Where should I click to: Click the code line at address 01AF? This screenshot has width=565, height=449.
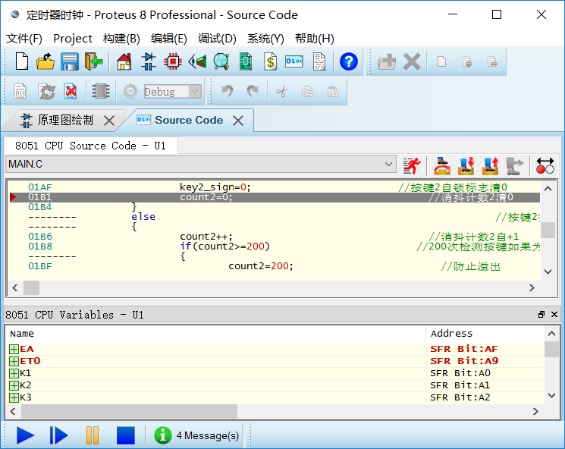click(274, 187)
